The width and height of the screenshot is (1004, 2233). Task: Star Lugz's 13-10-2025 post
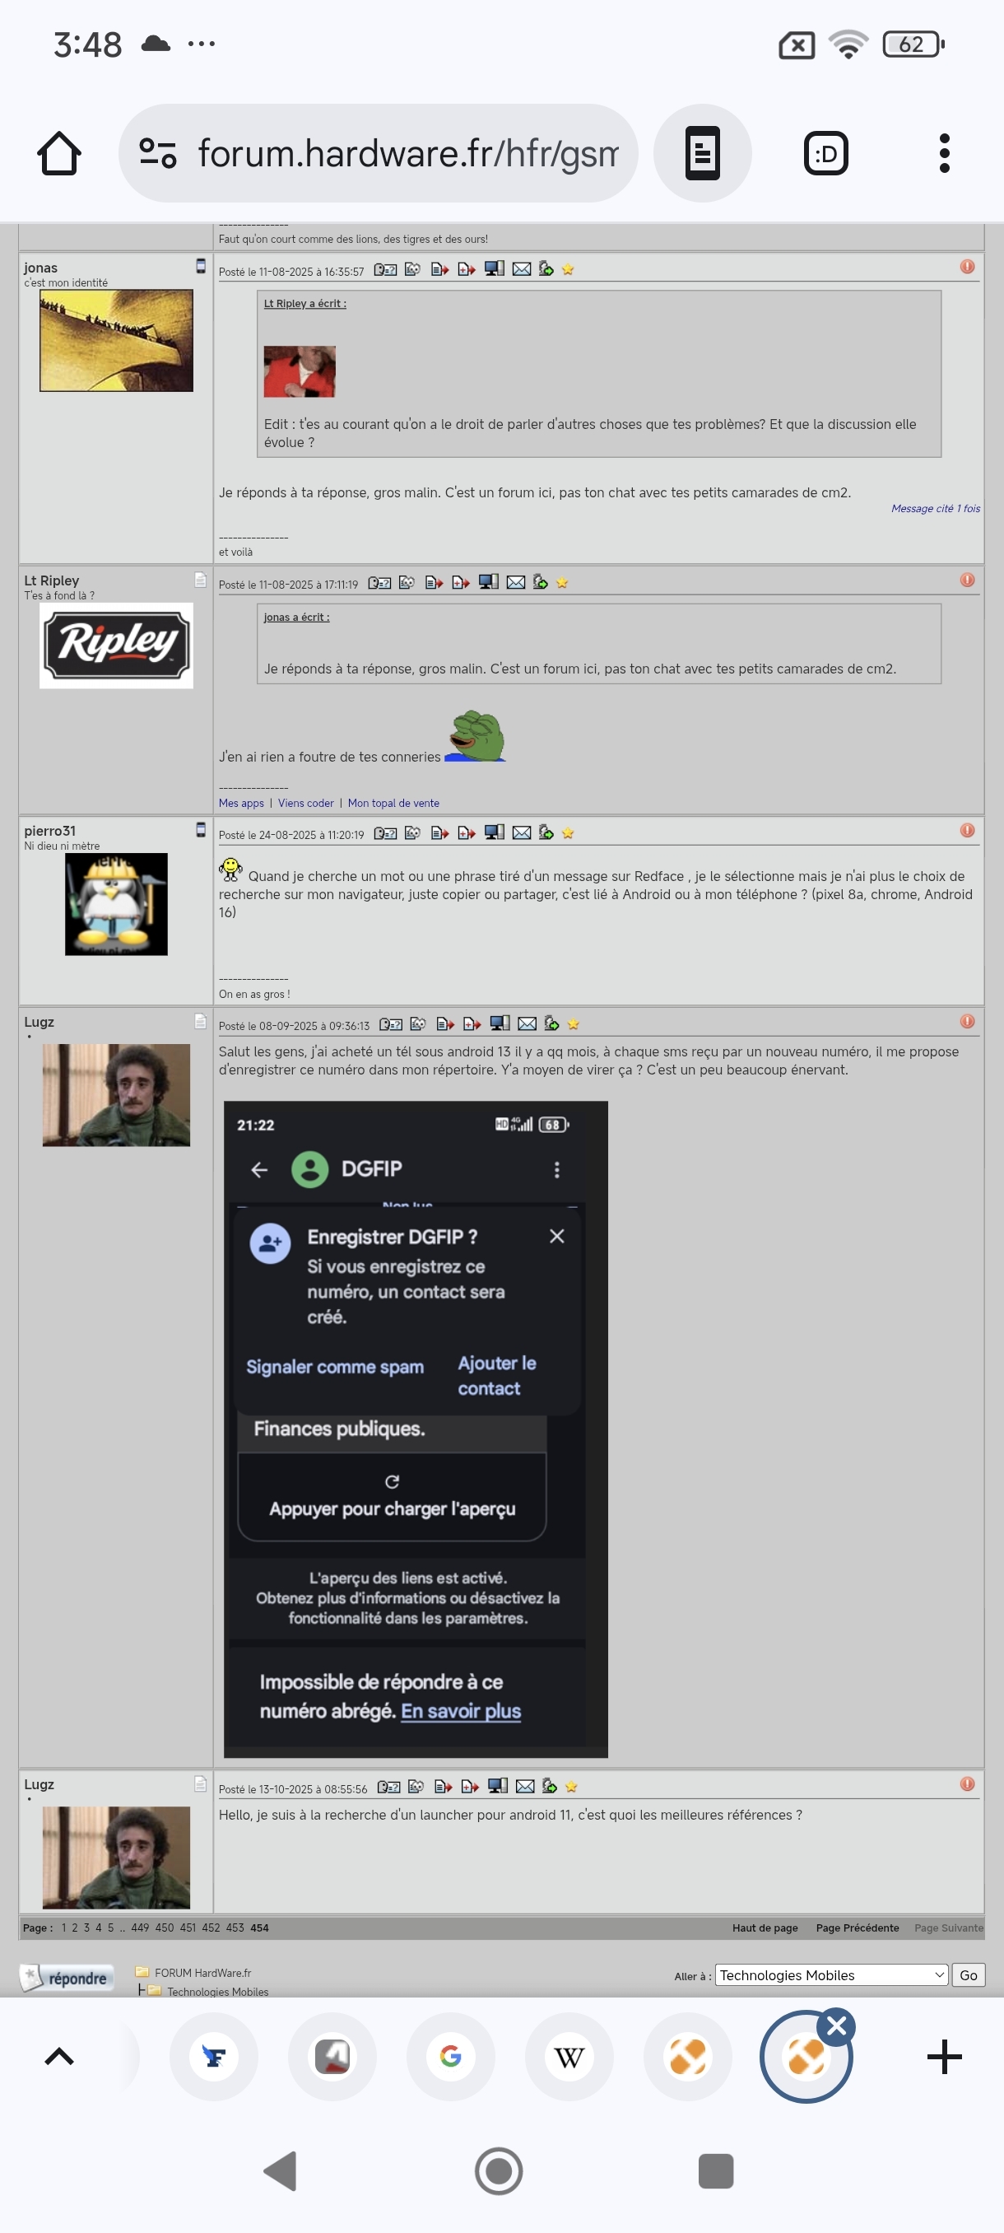[x=571, y=1787]
